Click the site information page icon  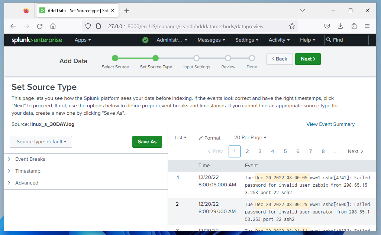pos(99,26)
